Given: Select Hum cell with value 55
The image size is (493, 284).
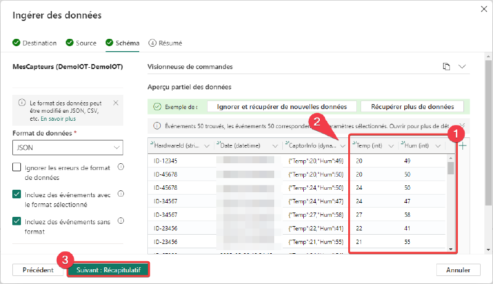Looking at the screenshot, I should (x=407, y=242).
